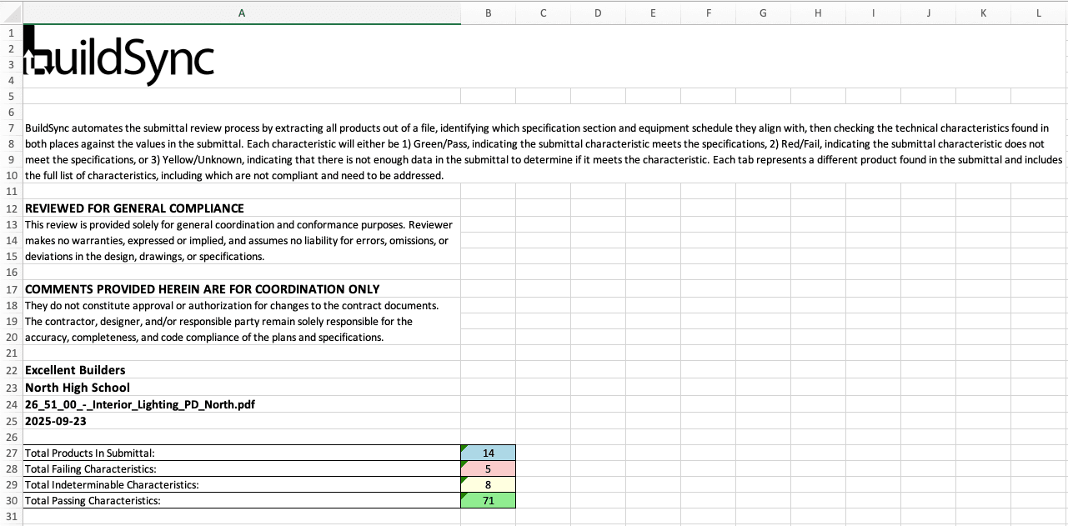This screenshot has height=526, width=1068.
Task: Select the cell 'This review is provided solely for general'
Action: pyautogui.click(x=242, y=225)
